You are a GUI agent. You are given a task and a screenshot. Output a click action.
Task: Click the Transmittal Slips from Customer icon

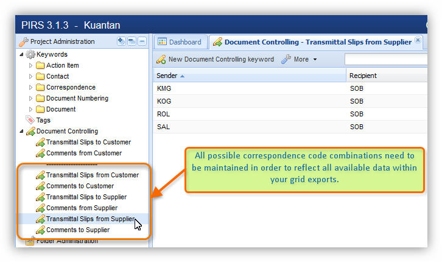(40, 175)
